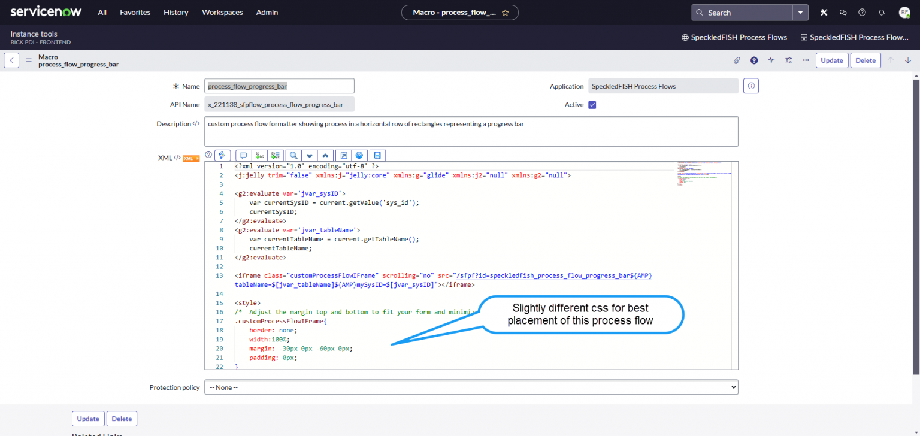Open the activity stream icon in the header

point(771,60)
